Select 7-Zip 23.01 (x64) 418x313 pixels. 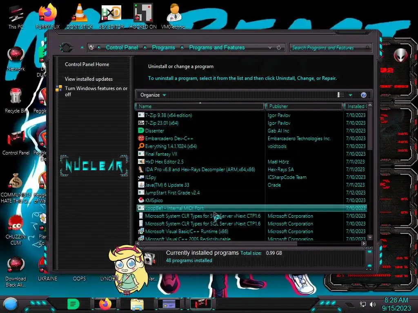coord(252,123)
